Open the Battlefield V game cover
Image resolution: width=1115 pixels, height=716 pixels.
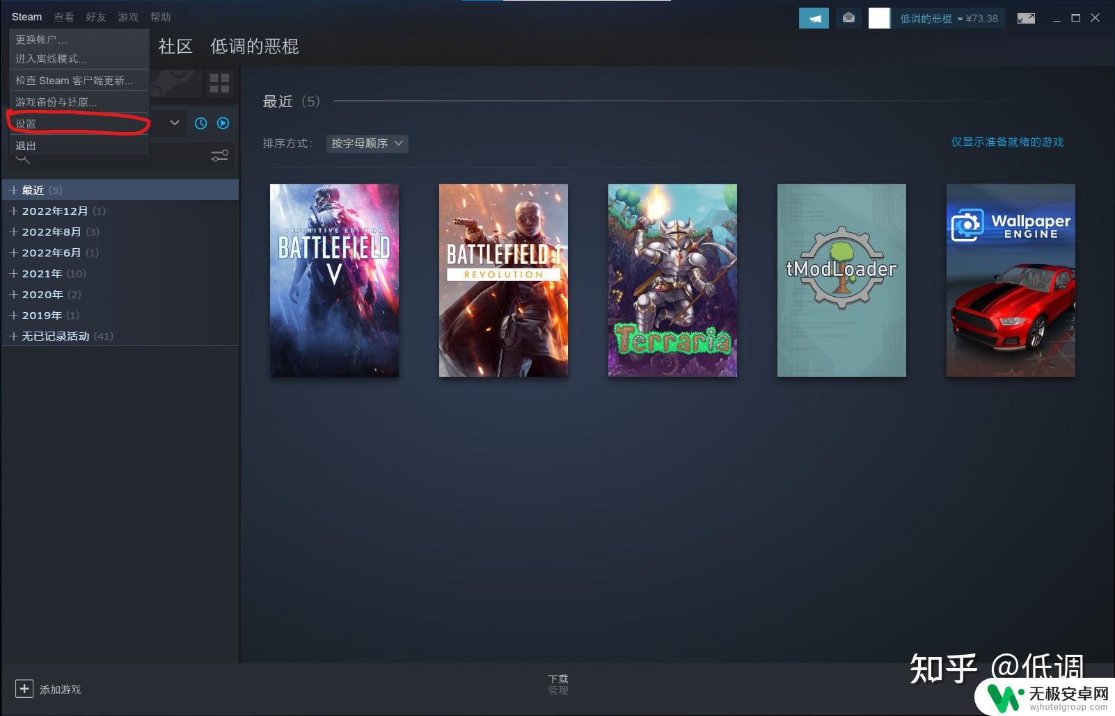pyautogui.click(x=334, y=280)
